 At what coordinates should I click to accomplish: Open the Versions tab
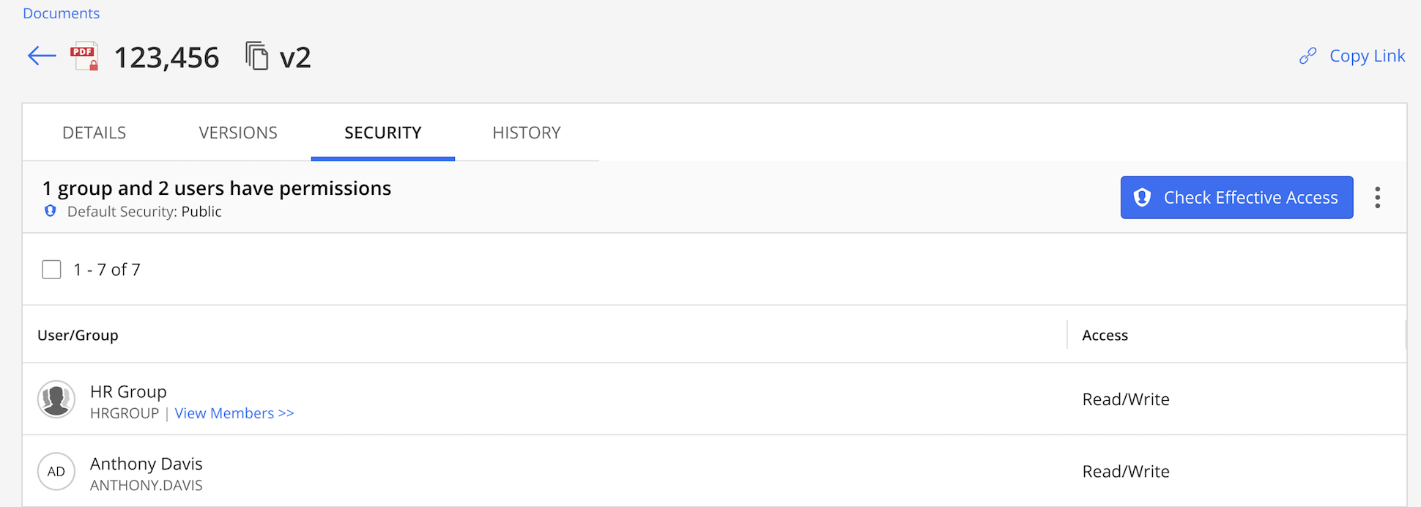click(x=238, y=133)
